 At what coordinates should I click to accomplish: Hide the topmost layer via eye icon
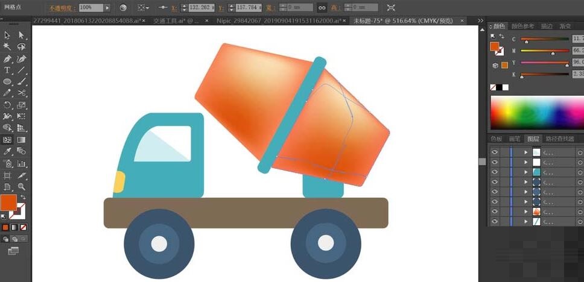pos(494,152)
